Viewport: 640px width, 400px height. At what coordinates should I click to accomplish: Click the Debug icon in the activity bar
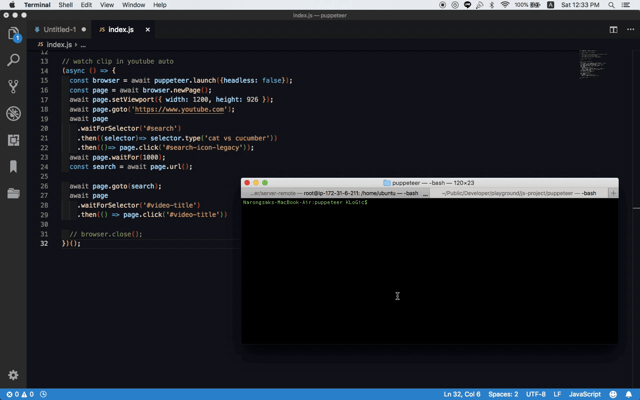tap(14, 114)
